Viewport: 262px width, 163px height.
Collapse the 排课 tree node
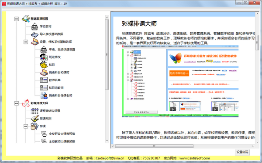tap(26, 126)
